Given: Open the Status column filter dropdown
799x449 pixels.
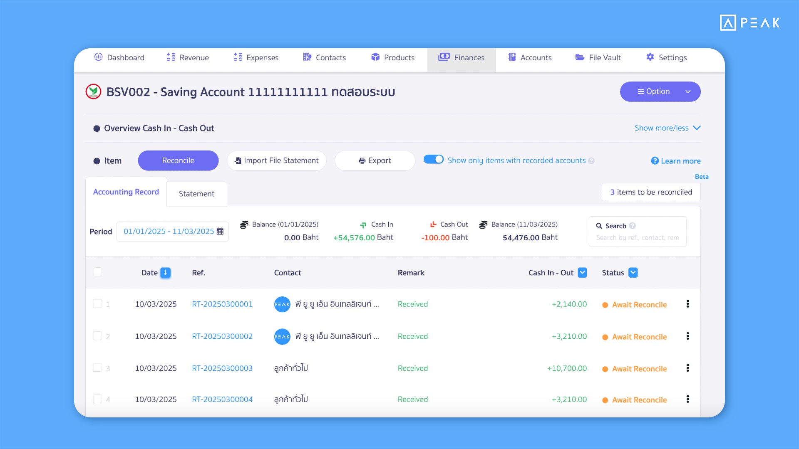Looking at the screenshot, I should coord(633,273).
